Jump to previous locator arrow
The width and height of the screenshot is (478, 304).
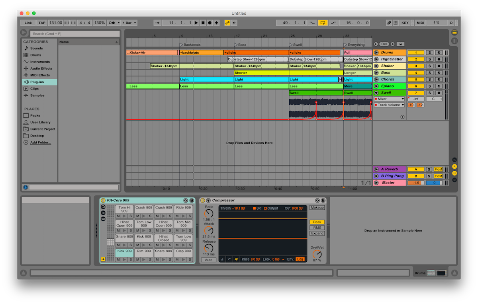376,44
